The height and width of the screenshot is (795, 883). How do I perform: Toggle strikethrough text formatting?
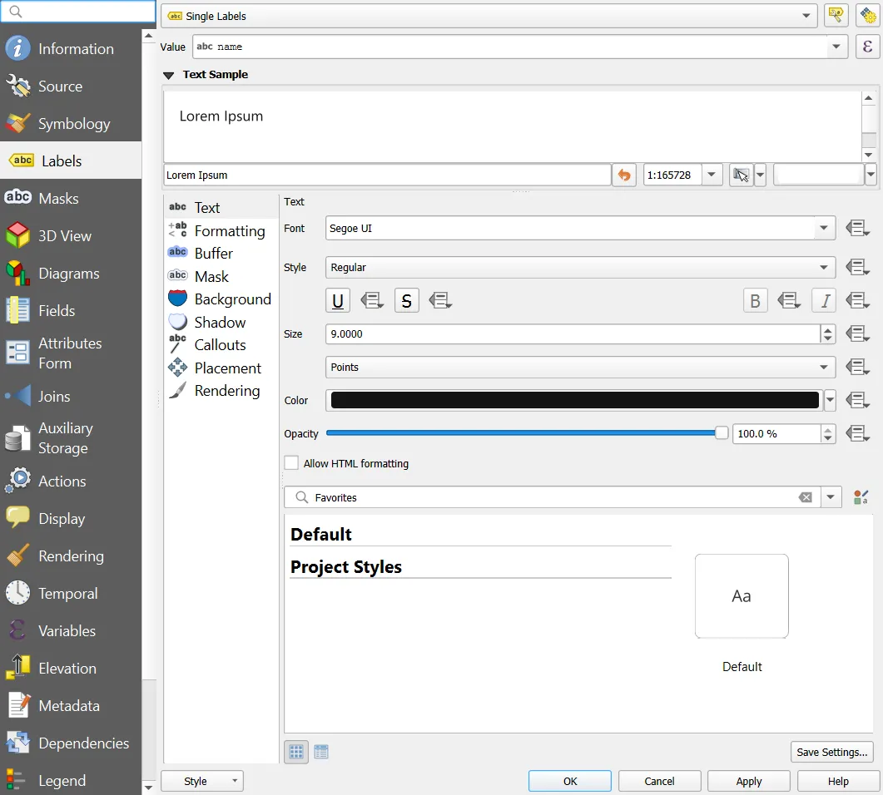[407, 300]
